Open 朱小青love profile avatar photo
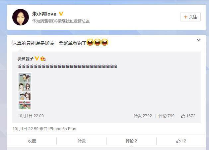This screenshot has height=150, width=209. pyautogui.click(x=21, y=17)
